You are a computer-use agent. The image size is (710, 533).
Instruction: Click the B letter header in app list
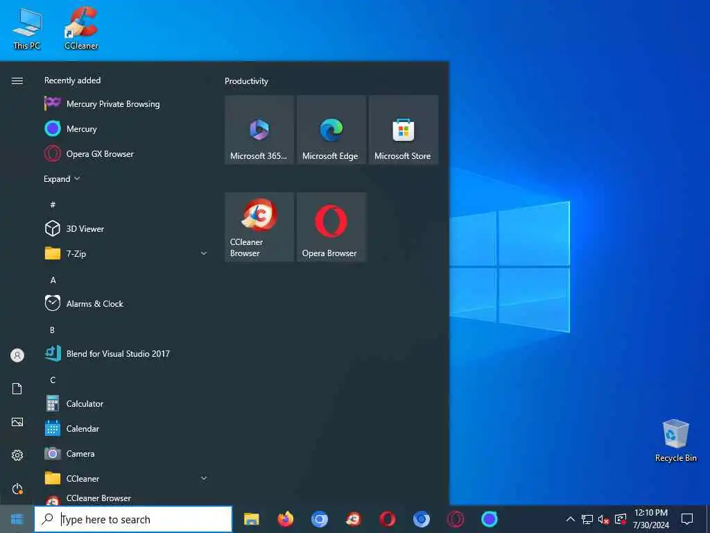tap(53, 330)
